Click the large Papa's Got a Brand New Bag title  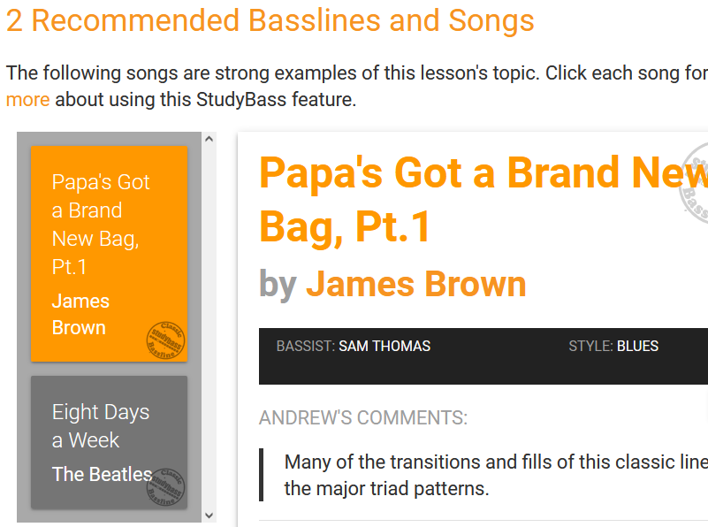[483, 199]
